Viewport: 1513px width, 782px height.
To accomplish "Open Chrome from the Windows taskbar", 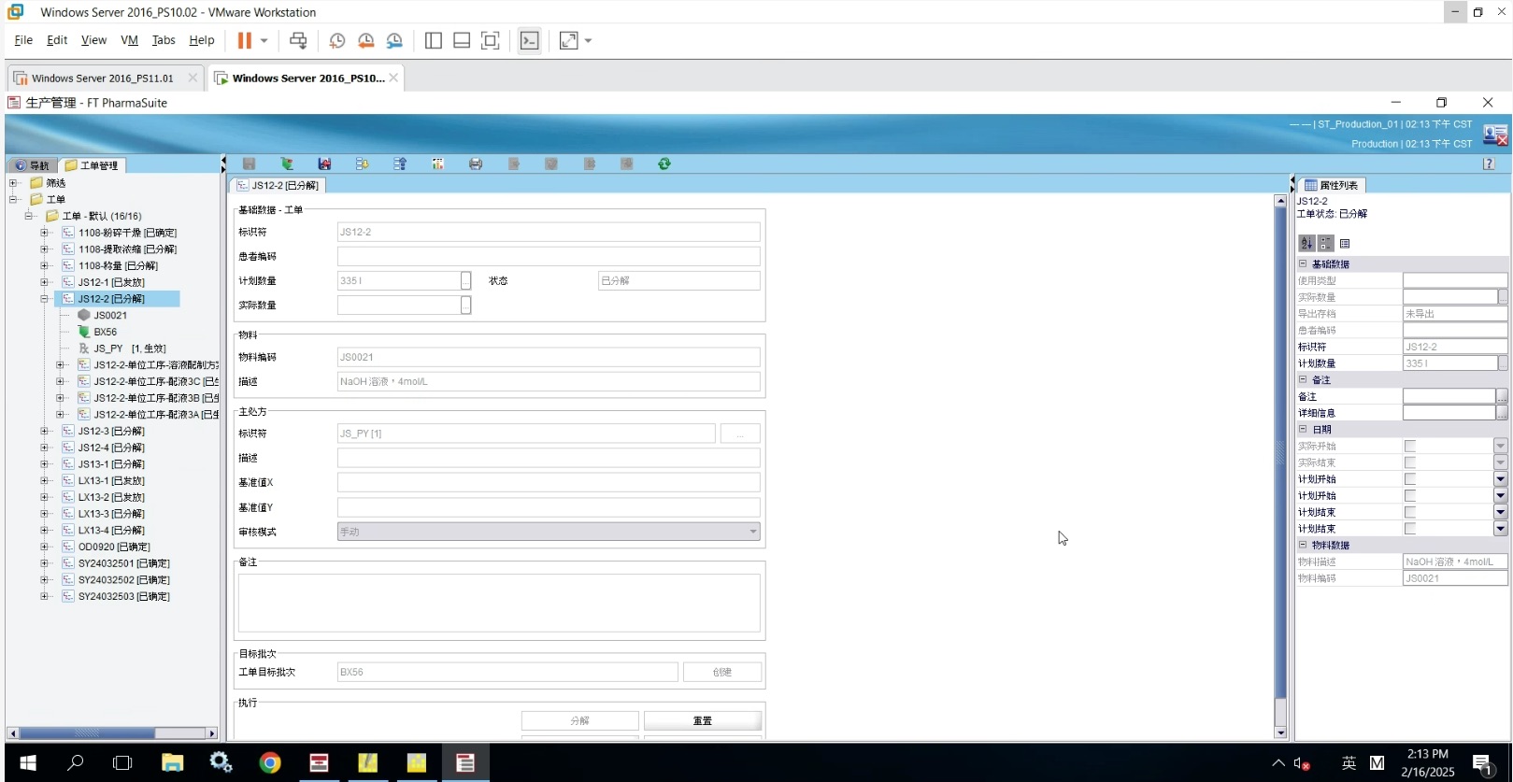I will tap(270, 763).
